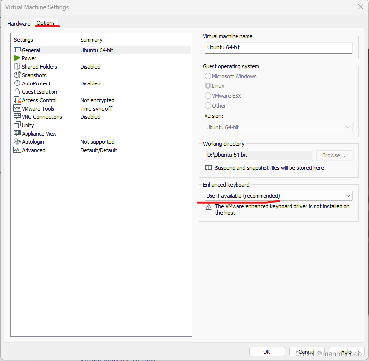Click the VNC Connections icon
This screenshot has height=361, width=369.
point(17,116)
